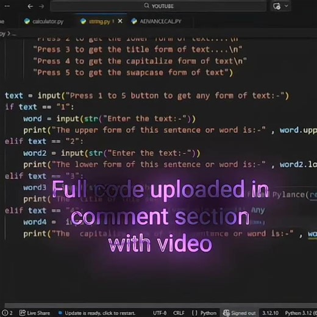Open the Copilot chat icon
Viewport: 317px width, 317px height.
[x=277, y=6]
